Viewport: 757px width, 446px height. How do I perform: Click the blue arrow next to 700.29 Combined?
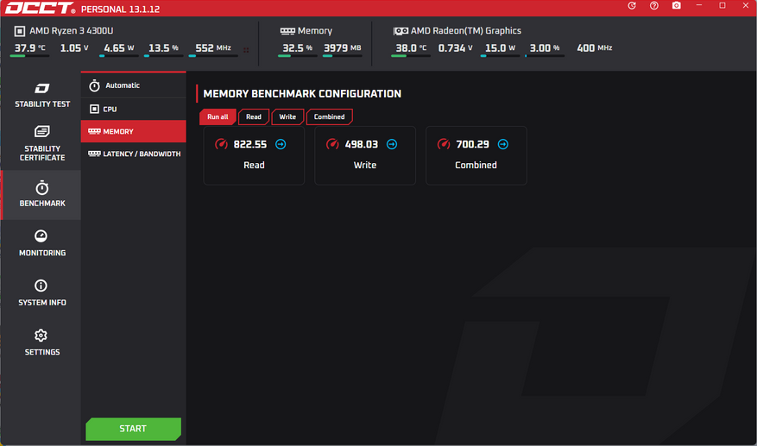pos(503,144)
